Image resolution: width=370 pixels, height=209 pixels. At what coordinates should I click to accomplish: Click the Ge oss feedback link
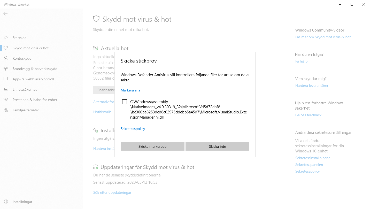[x=308, y=115]
